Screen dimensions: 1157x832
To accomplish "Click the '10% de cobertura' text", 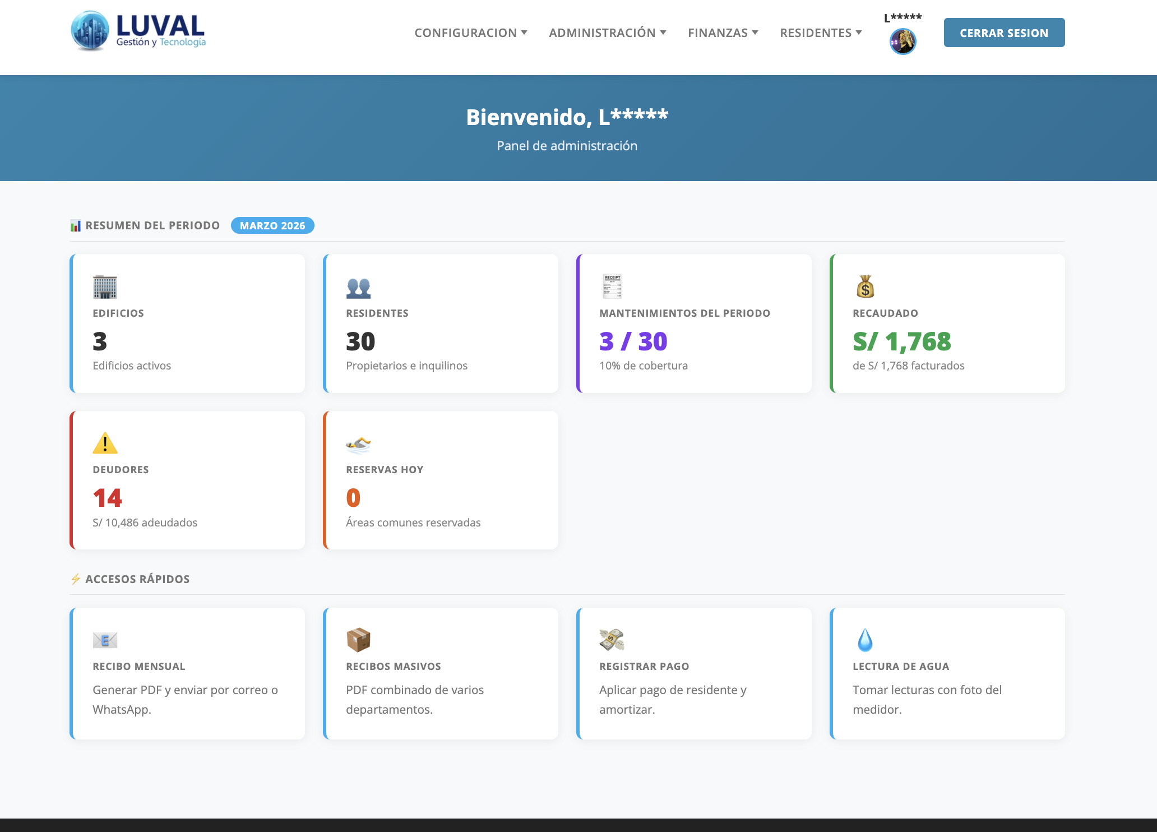I will point(644,366).
